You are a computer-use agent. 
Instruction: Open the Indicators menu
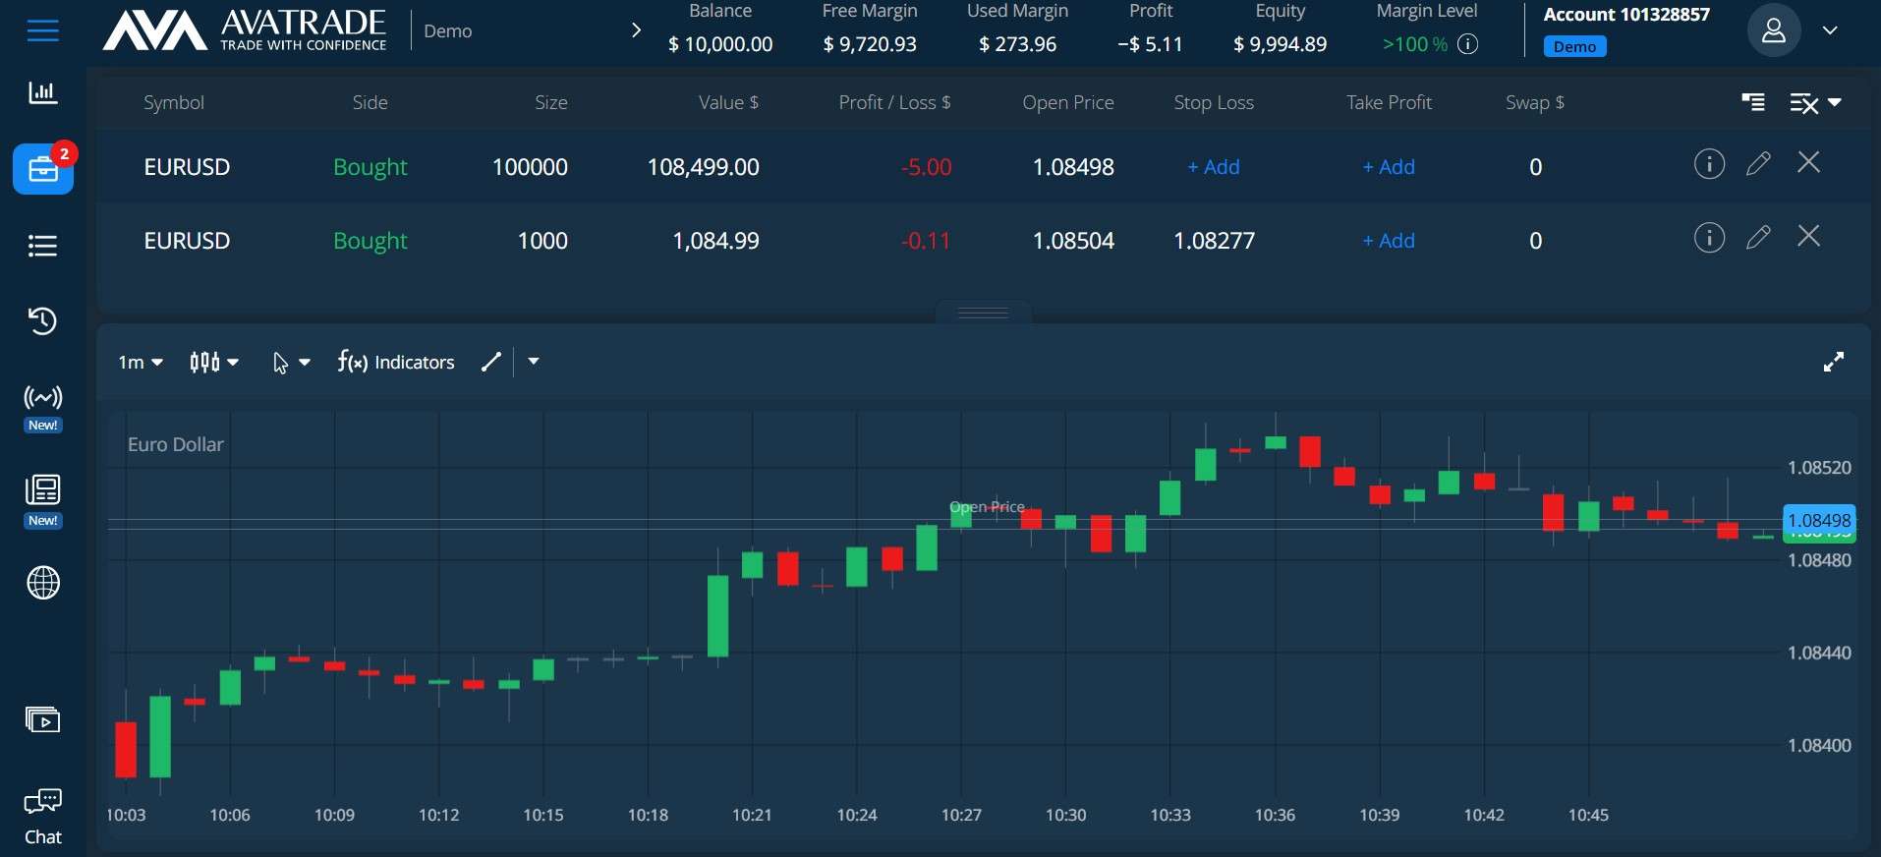click(396, 363)
